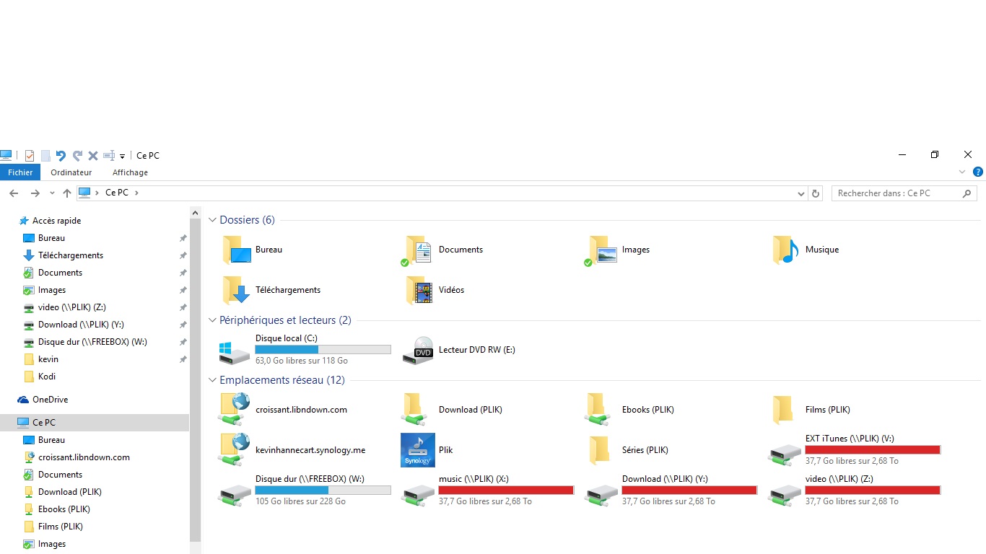Open the Plik Synology media server icon
The width and height of the screenshot is (986, 554).
coord(418,450)
